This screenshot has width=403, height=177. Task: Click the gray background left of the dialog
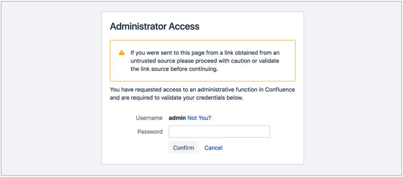point(51,88)
